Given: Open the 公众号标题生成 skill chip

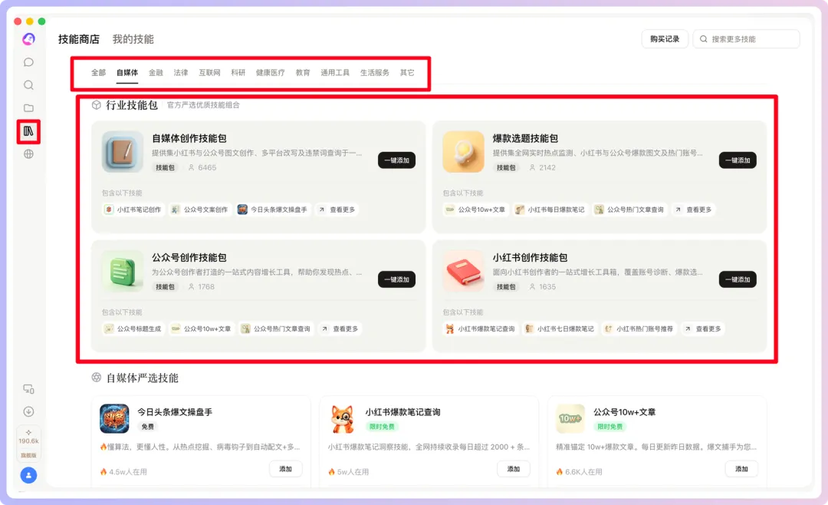Looking at the screenshot, I should pos(133,329).
